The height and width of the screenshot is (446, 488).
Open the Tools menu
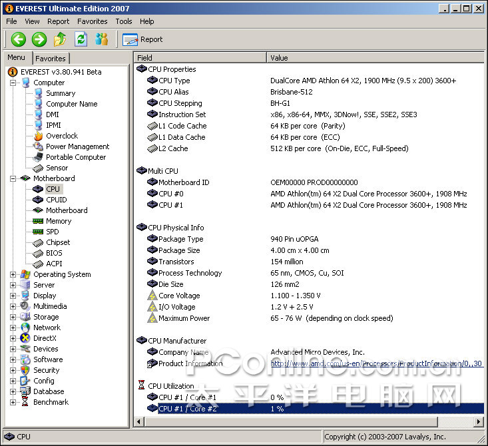point(124,21)
